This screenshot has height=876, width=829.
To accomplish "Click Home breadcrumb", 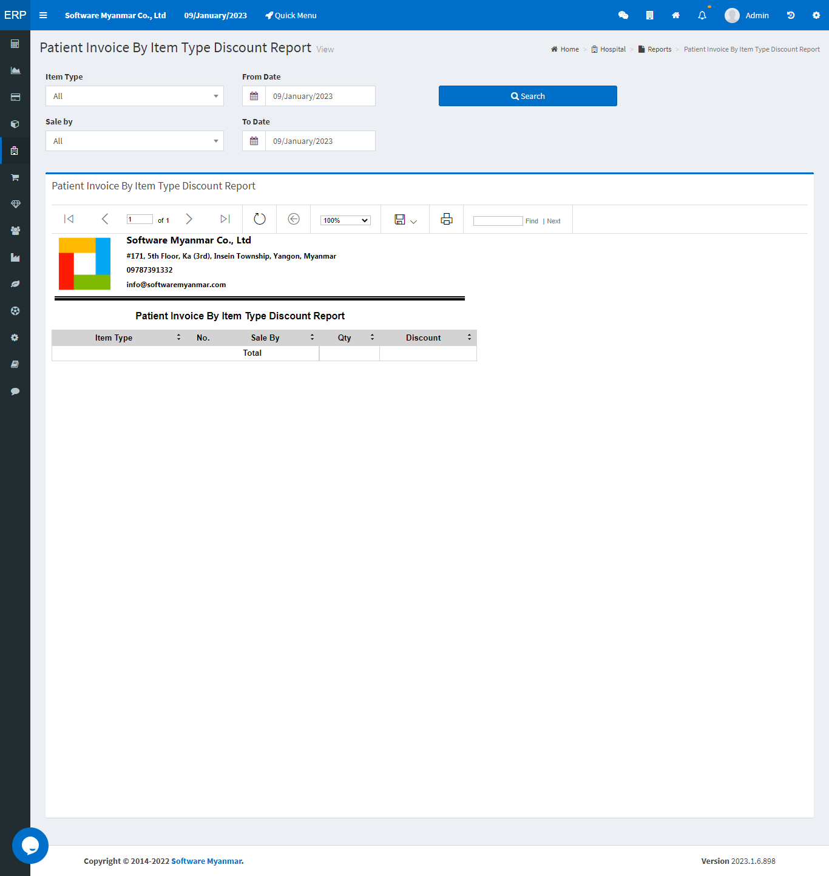I will (565, 49).
